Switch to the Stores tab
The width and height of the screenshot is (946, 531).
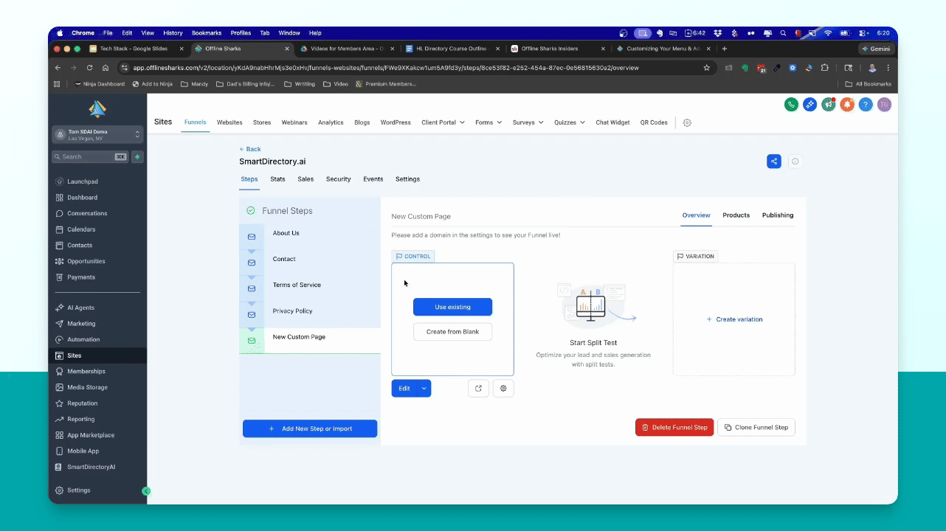262,122
